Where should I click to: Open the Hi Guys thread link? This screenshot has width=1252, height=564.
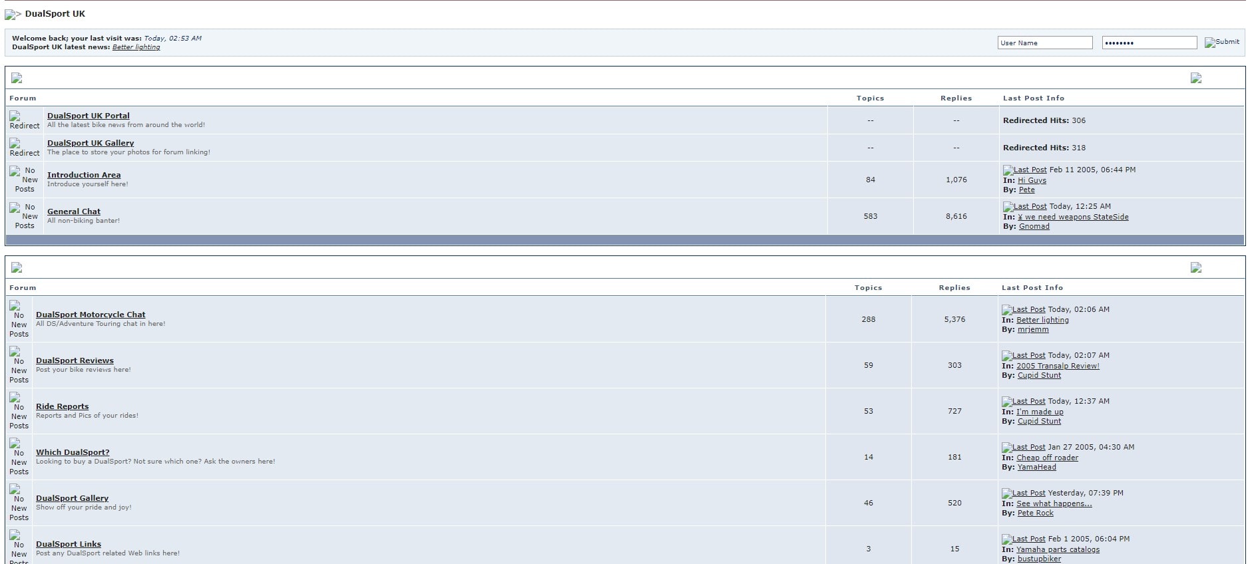pos(1032,180)
